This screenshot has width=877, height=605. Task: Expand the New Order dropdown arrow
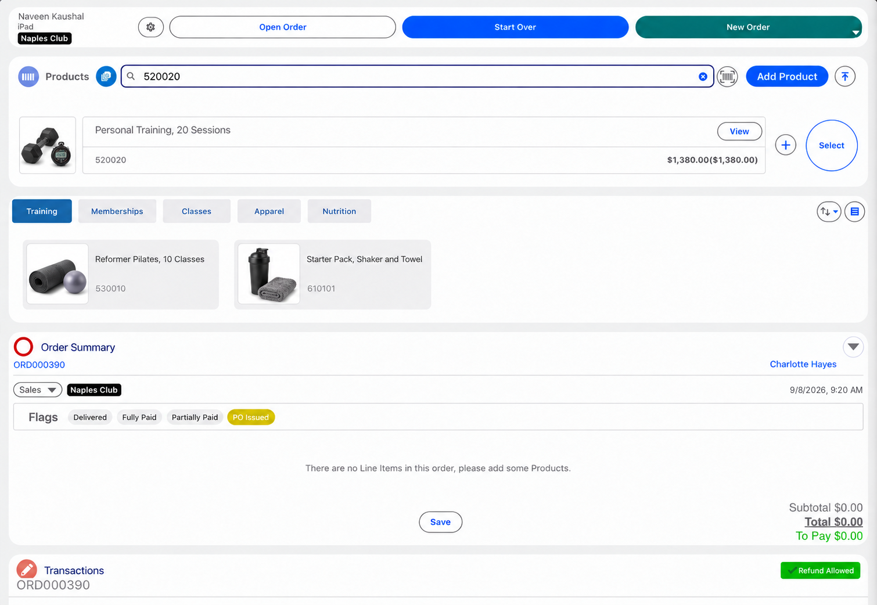(x=856, y=33)
